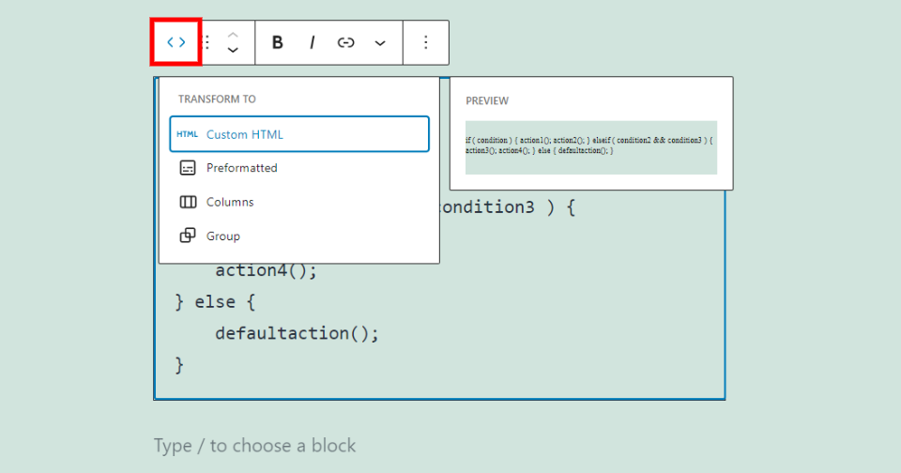The image size is (901, 473).
Task: Click the defaultaction(); line in code block
Action: coord(296,333)
